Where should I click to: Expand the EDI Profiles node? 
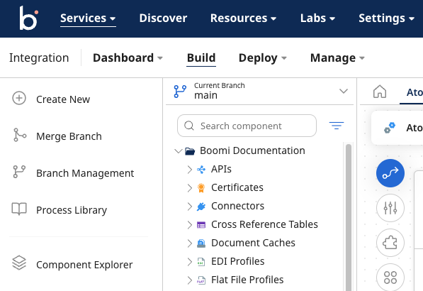[190, 262]
